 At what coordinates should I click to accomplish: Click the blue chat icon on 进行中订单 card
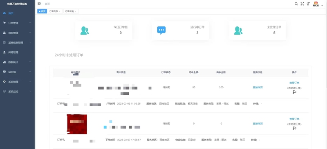[161, 31]
